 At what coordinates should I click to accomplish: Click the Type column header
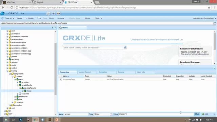[x=95, y=76]
